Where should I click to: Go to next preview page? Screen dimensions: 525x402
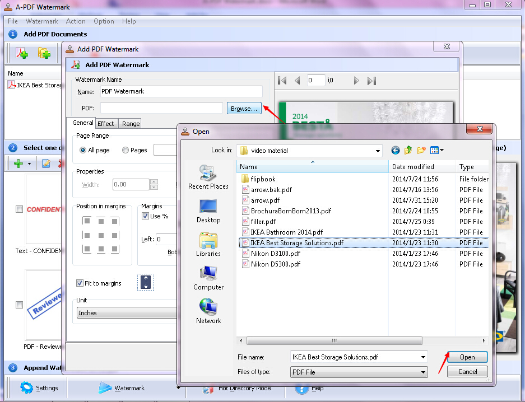click(356, 81)
